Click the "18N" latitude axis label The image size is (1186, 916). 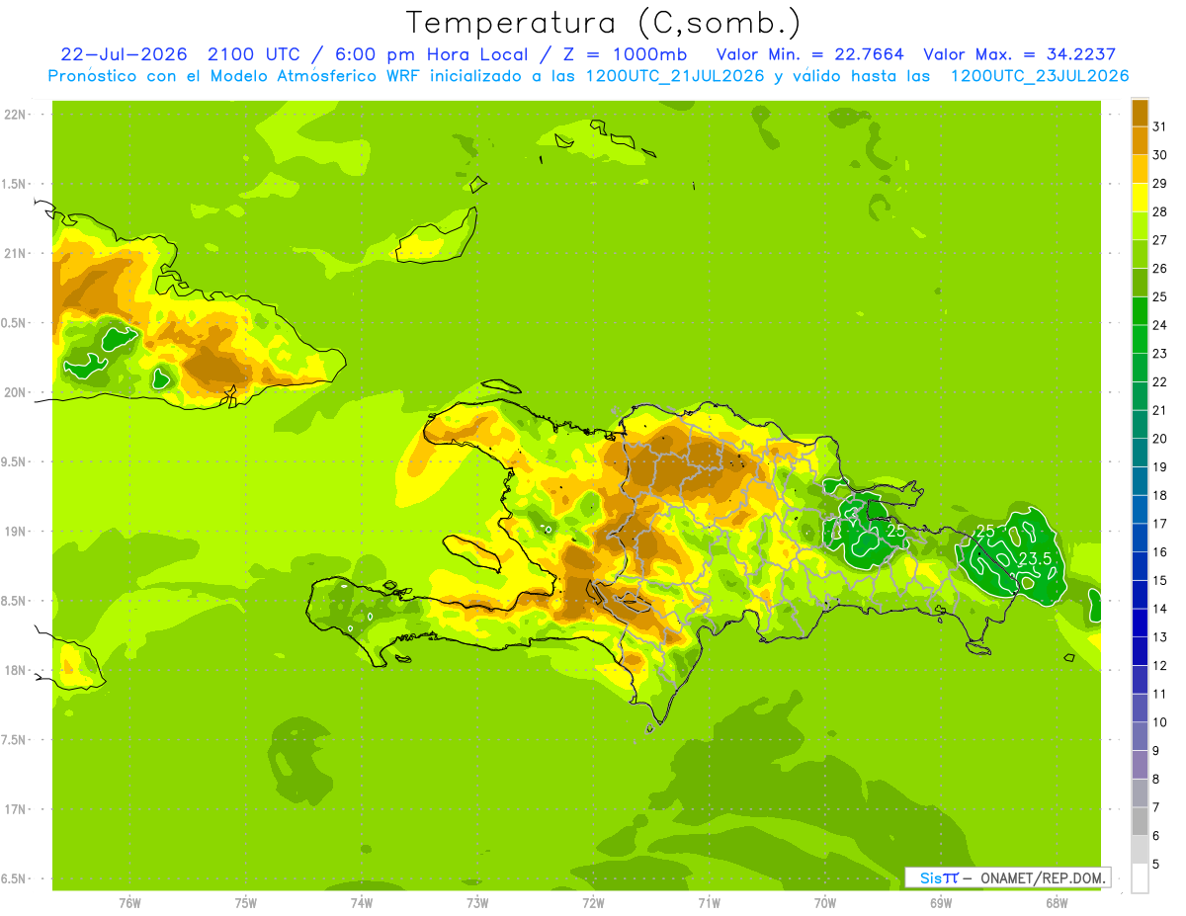point(15,670)
